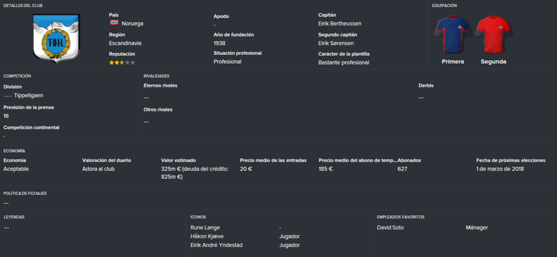Open the Tippeligaen division page
The image size is (557, 257).
coord(29,96)
